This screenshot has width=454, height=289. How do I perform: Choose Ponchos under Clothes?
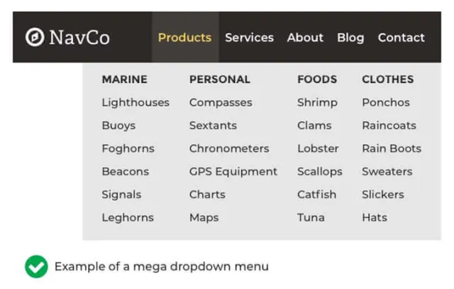[386, 102]
